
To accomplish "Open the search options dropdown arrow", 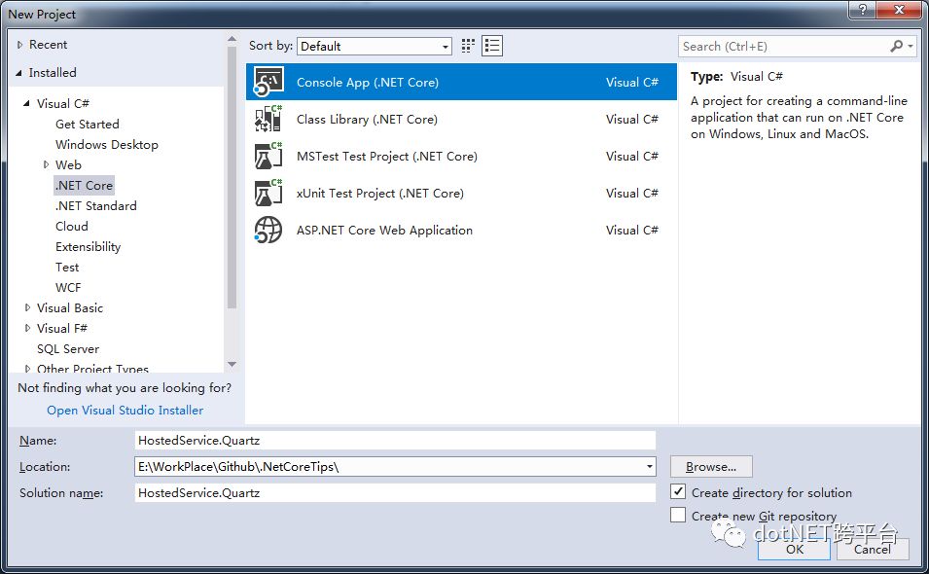I will 911,46.
